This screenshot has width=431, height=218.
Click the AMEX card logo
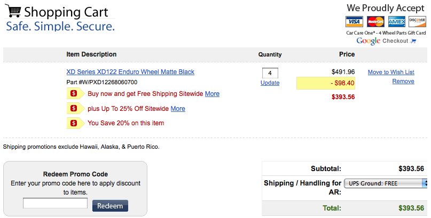397,22
